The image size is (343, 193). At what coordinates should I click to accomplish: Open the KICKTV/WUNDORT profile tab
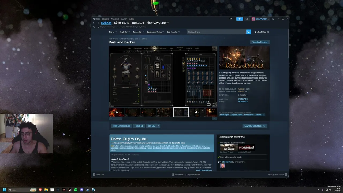(158, 23)
